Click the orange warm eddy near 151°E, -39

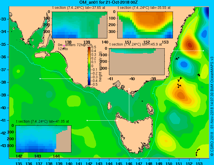point(180,95)
